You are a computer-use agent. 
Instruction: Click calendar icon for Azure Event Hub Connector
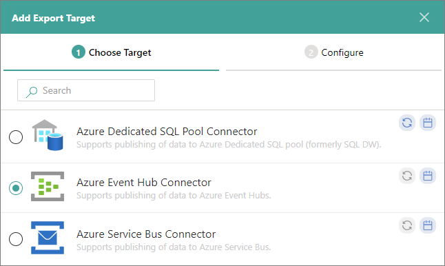(x=428, y=176)
